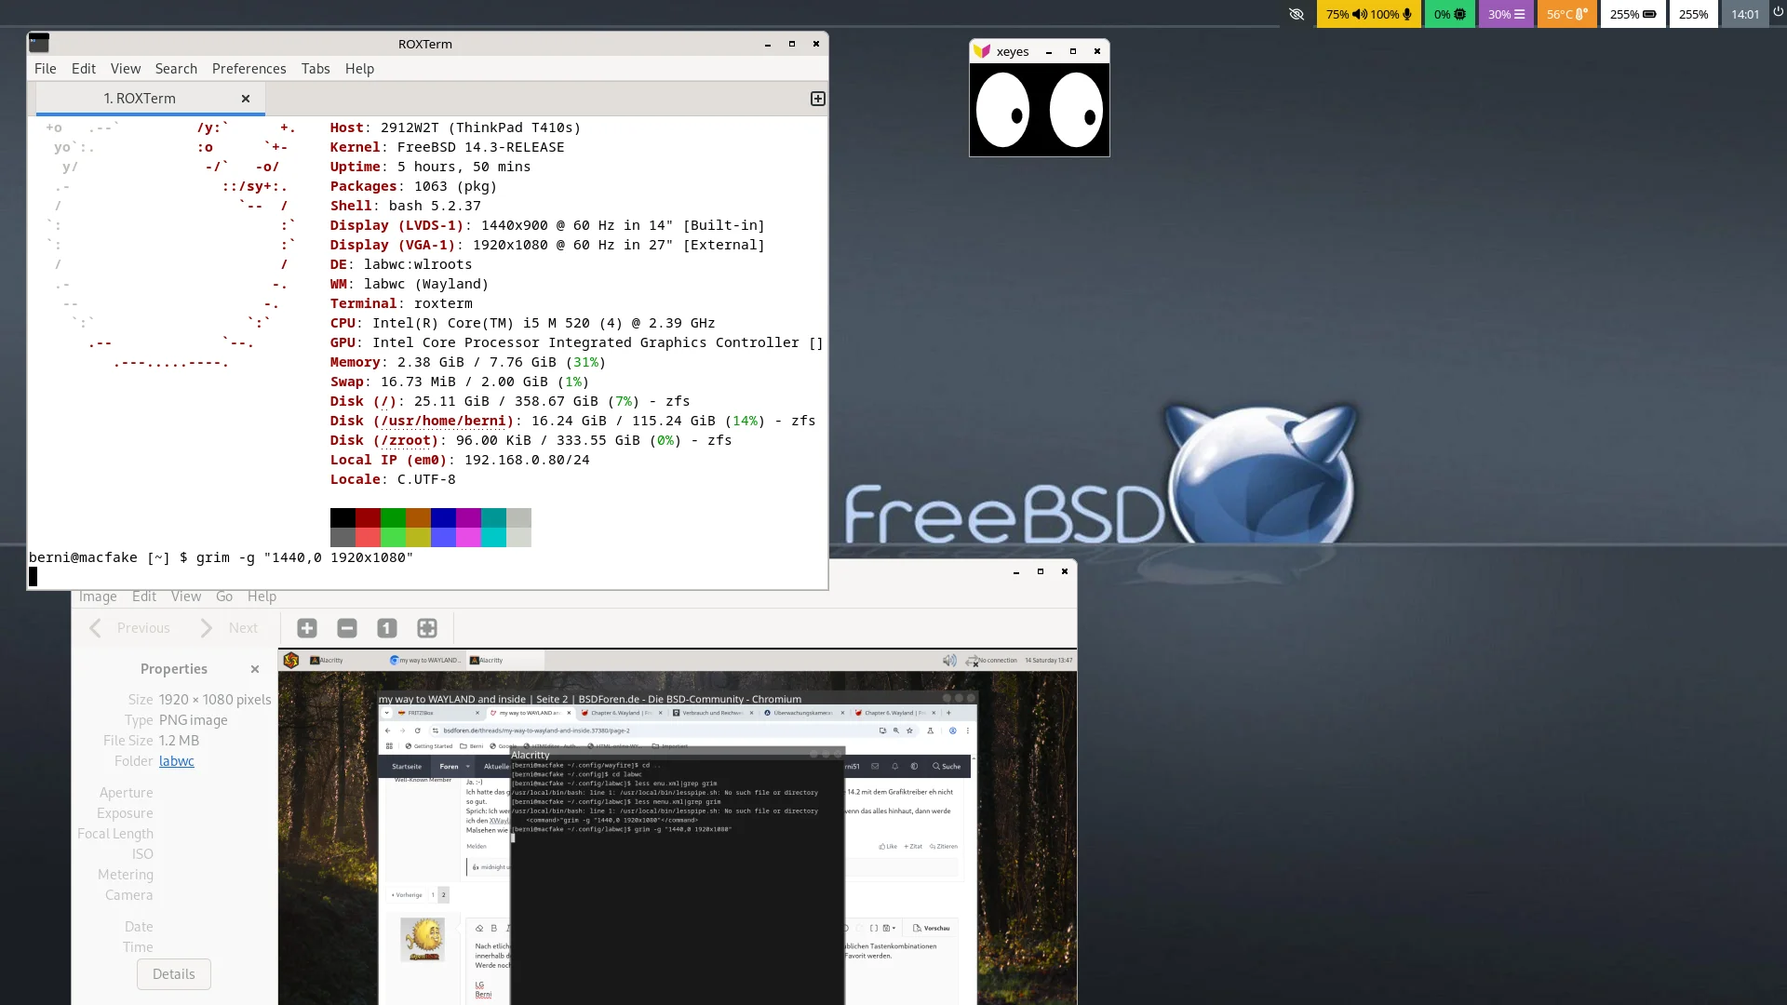Click the blue color block in fastfetch output
Image resolution: width=1787 pixels, height=1005 pixels.
tap(443, 518)
